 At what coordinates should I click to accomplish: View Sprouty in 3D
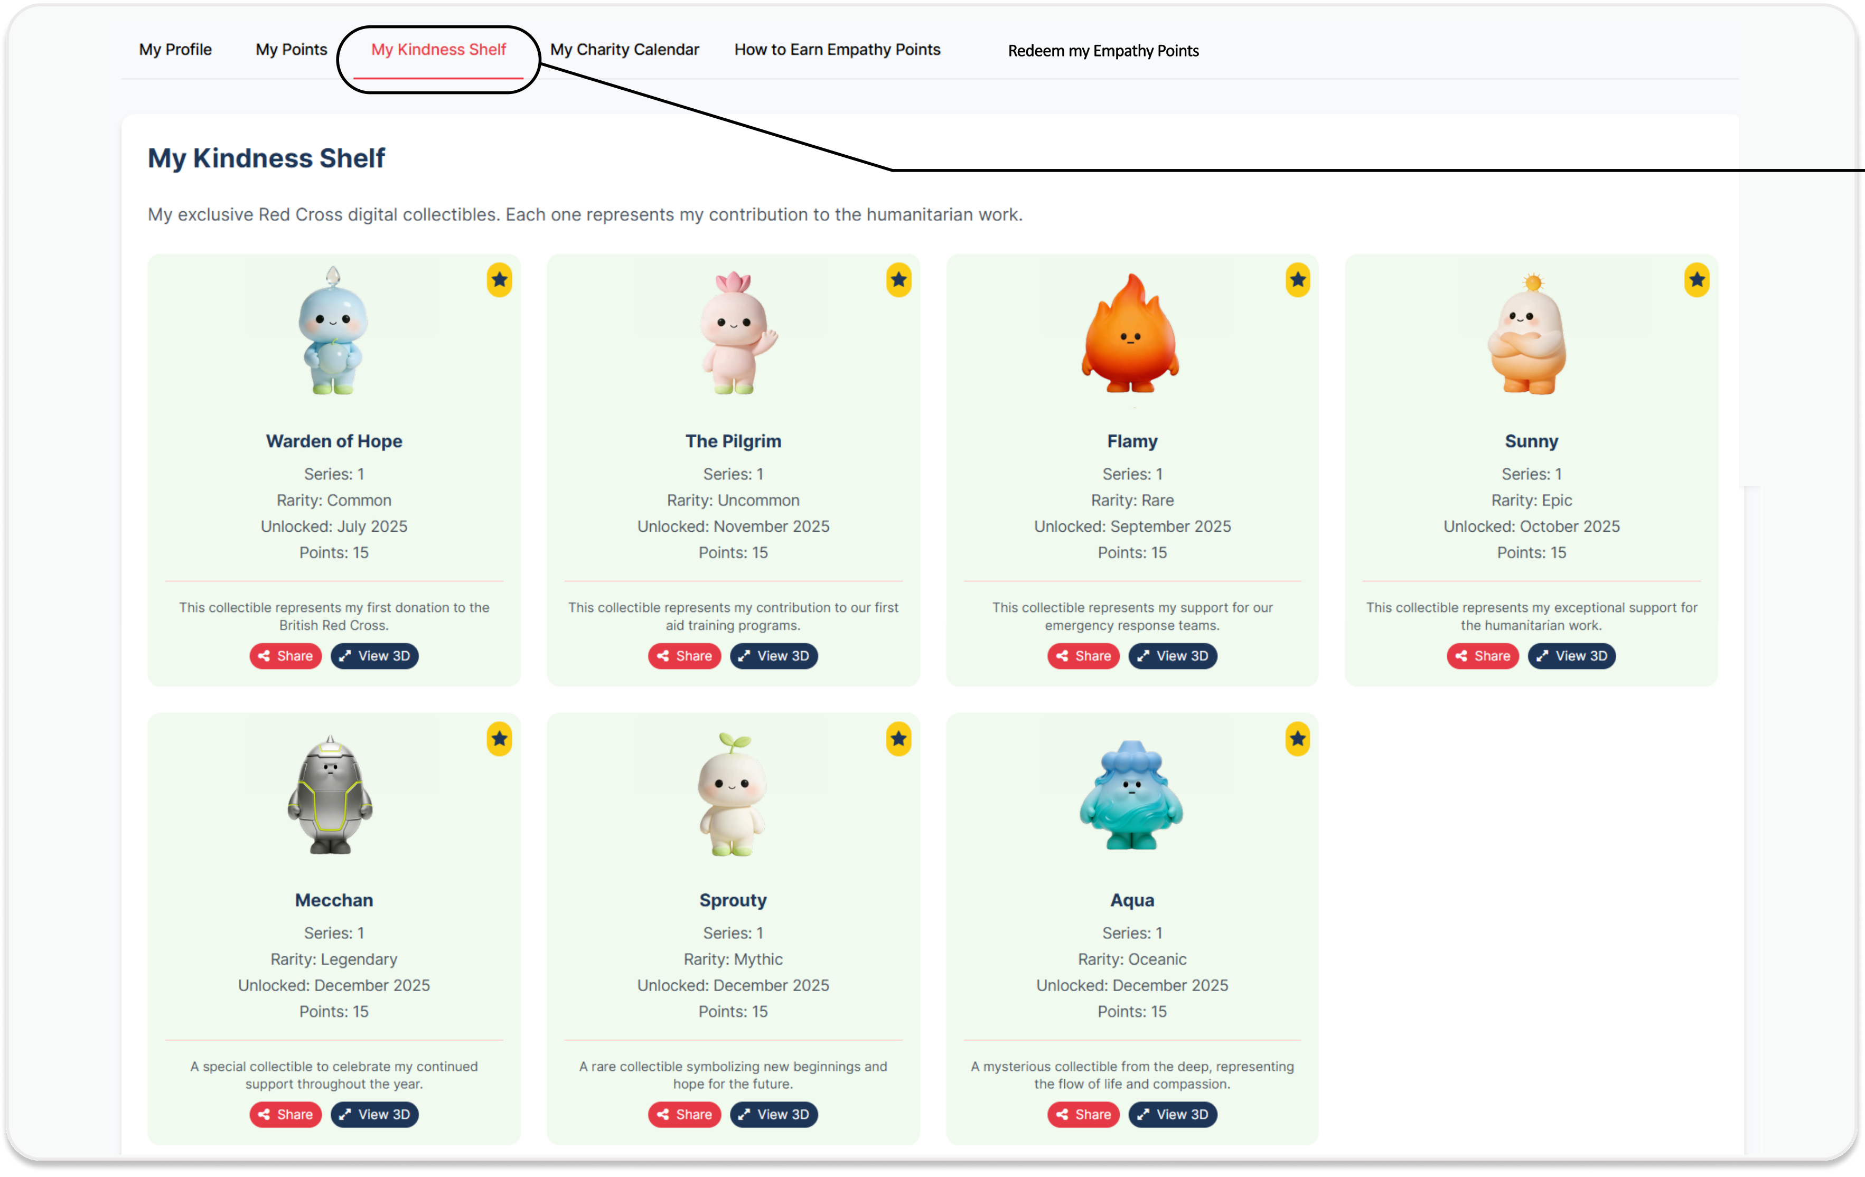tap(774, 1114)
